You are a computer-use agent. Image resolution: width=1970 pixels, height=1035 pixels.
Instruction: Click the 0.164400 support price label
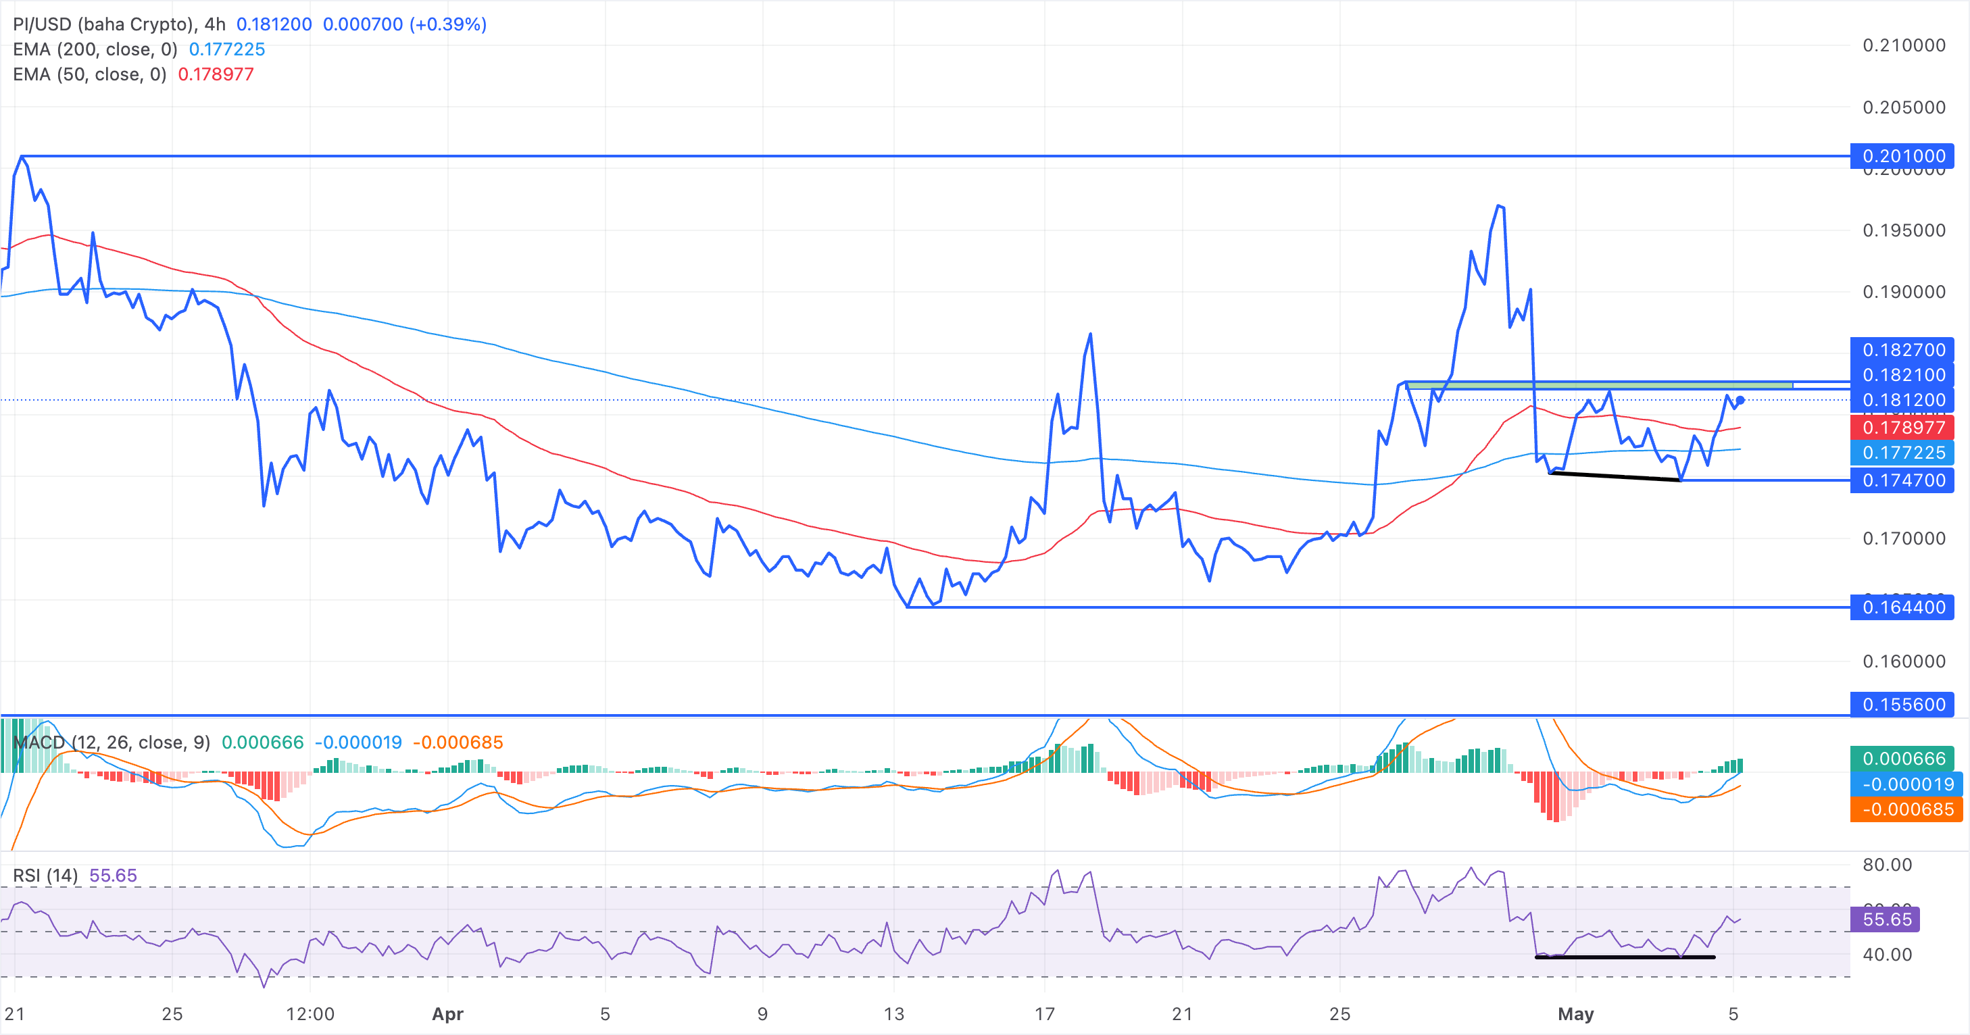[1902, 608]
